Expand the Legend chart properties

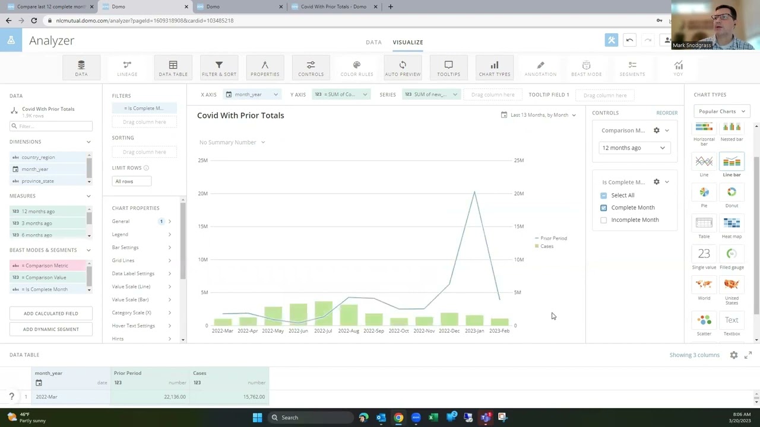click(141, 234)
